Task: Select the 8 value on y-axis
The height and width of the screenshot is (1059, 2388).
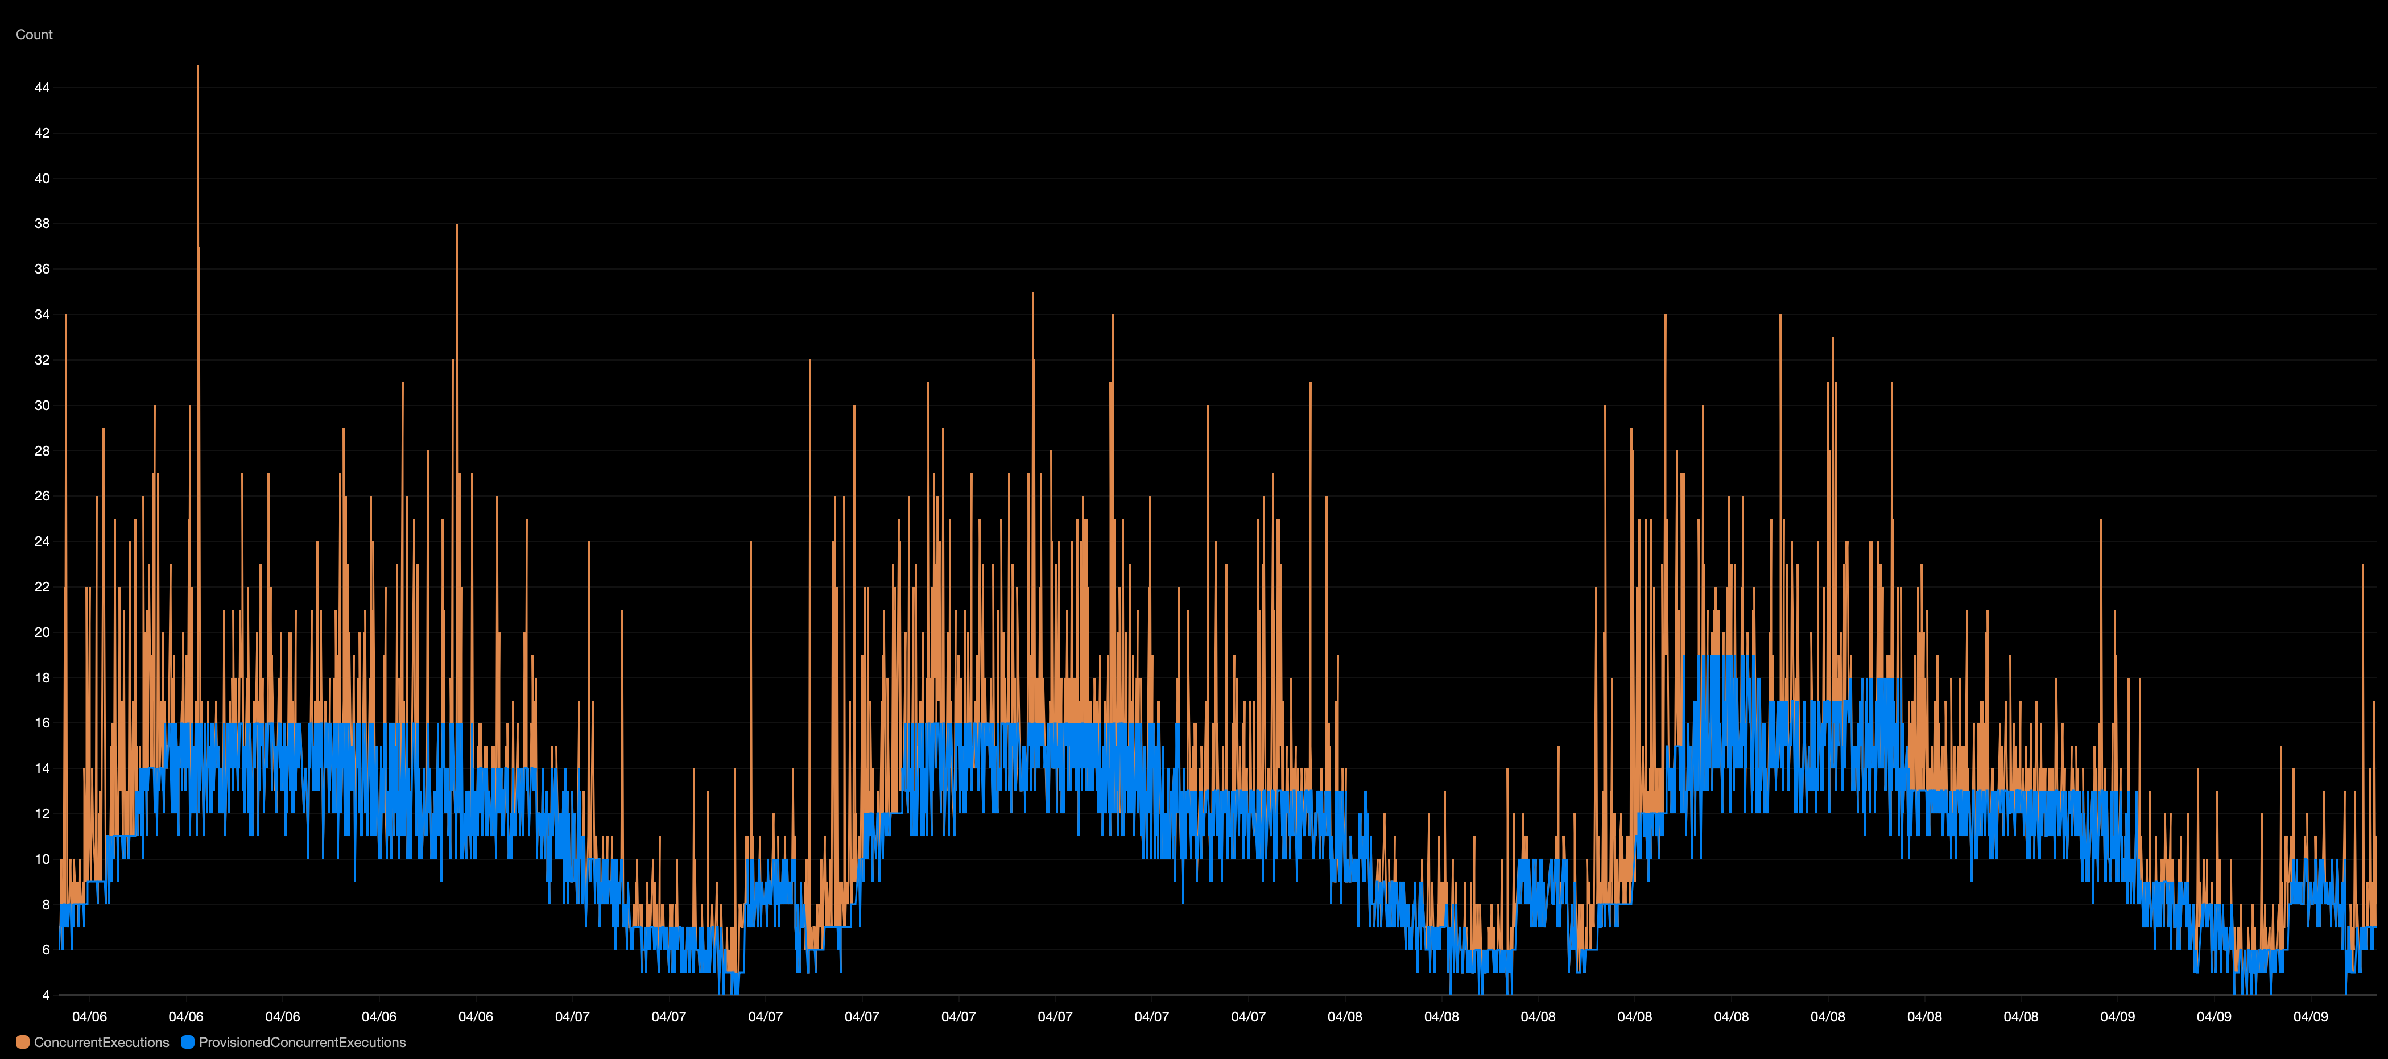Action: 46,904
